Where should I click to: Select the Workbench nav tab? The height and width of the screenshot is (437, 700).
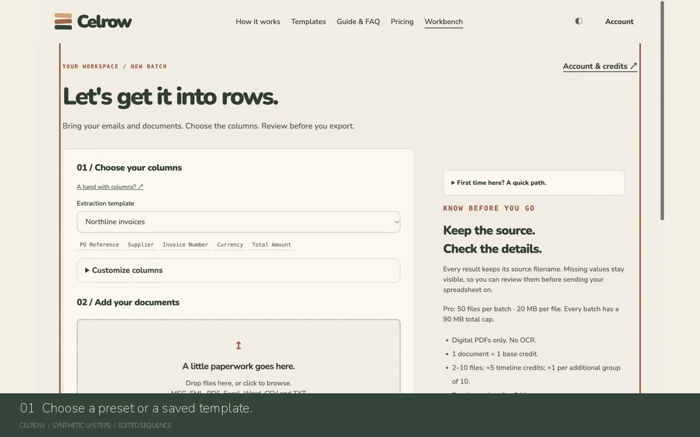click(x=444, y=22)
